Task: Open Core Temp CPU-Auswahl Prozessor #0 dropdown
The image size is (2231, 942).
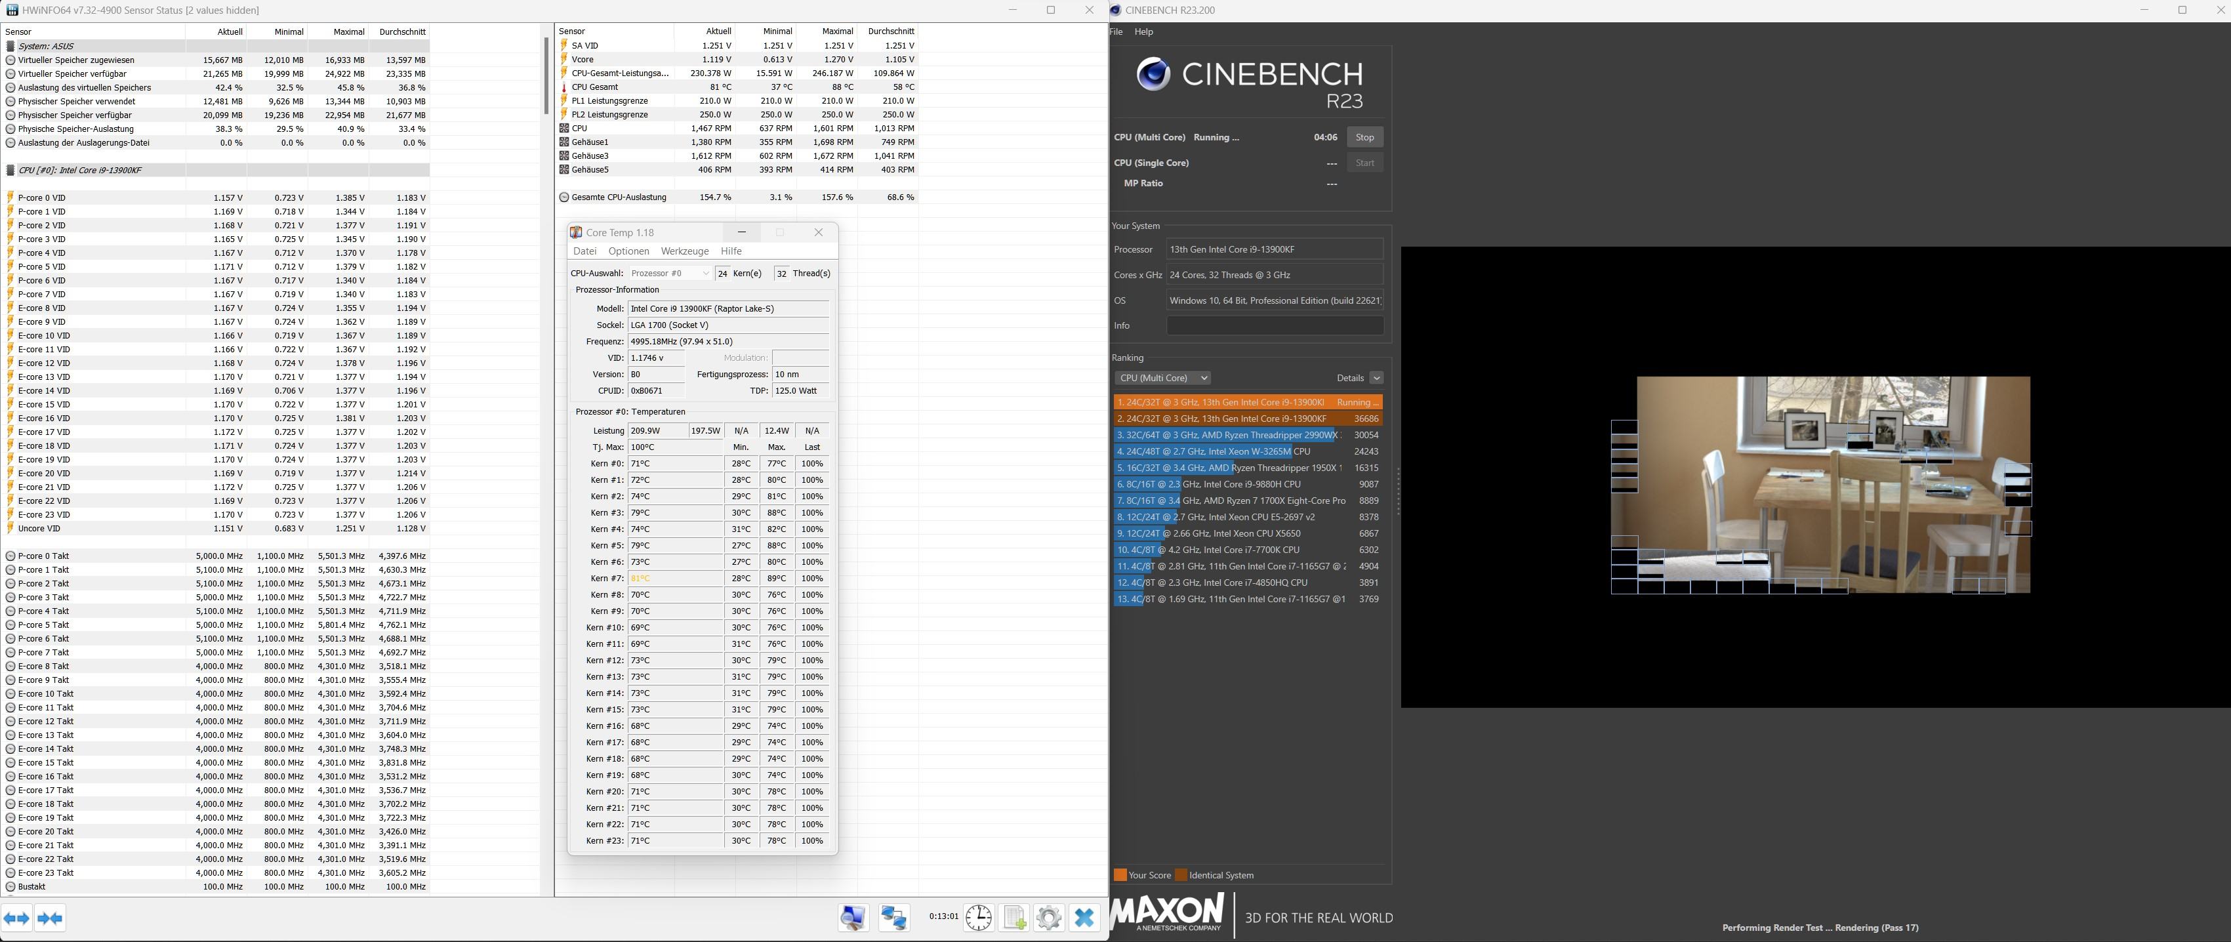Action: pyautogui.click(x=668, y=274)
